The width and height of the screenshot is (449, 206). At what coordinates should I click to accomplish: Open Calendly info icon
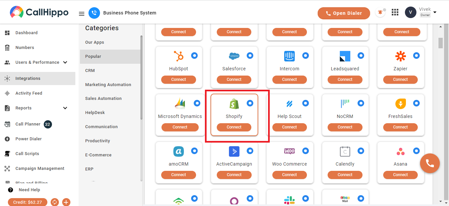(361, 151)
